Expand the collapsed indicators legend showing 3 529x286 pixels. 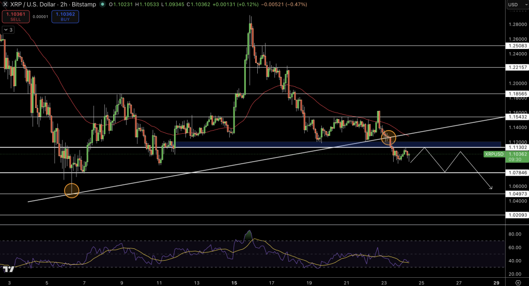[8, 29]
